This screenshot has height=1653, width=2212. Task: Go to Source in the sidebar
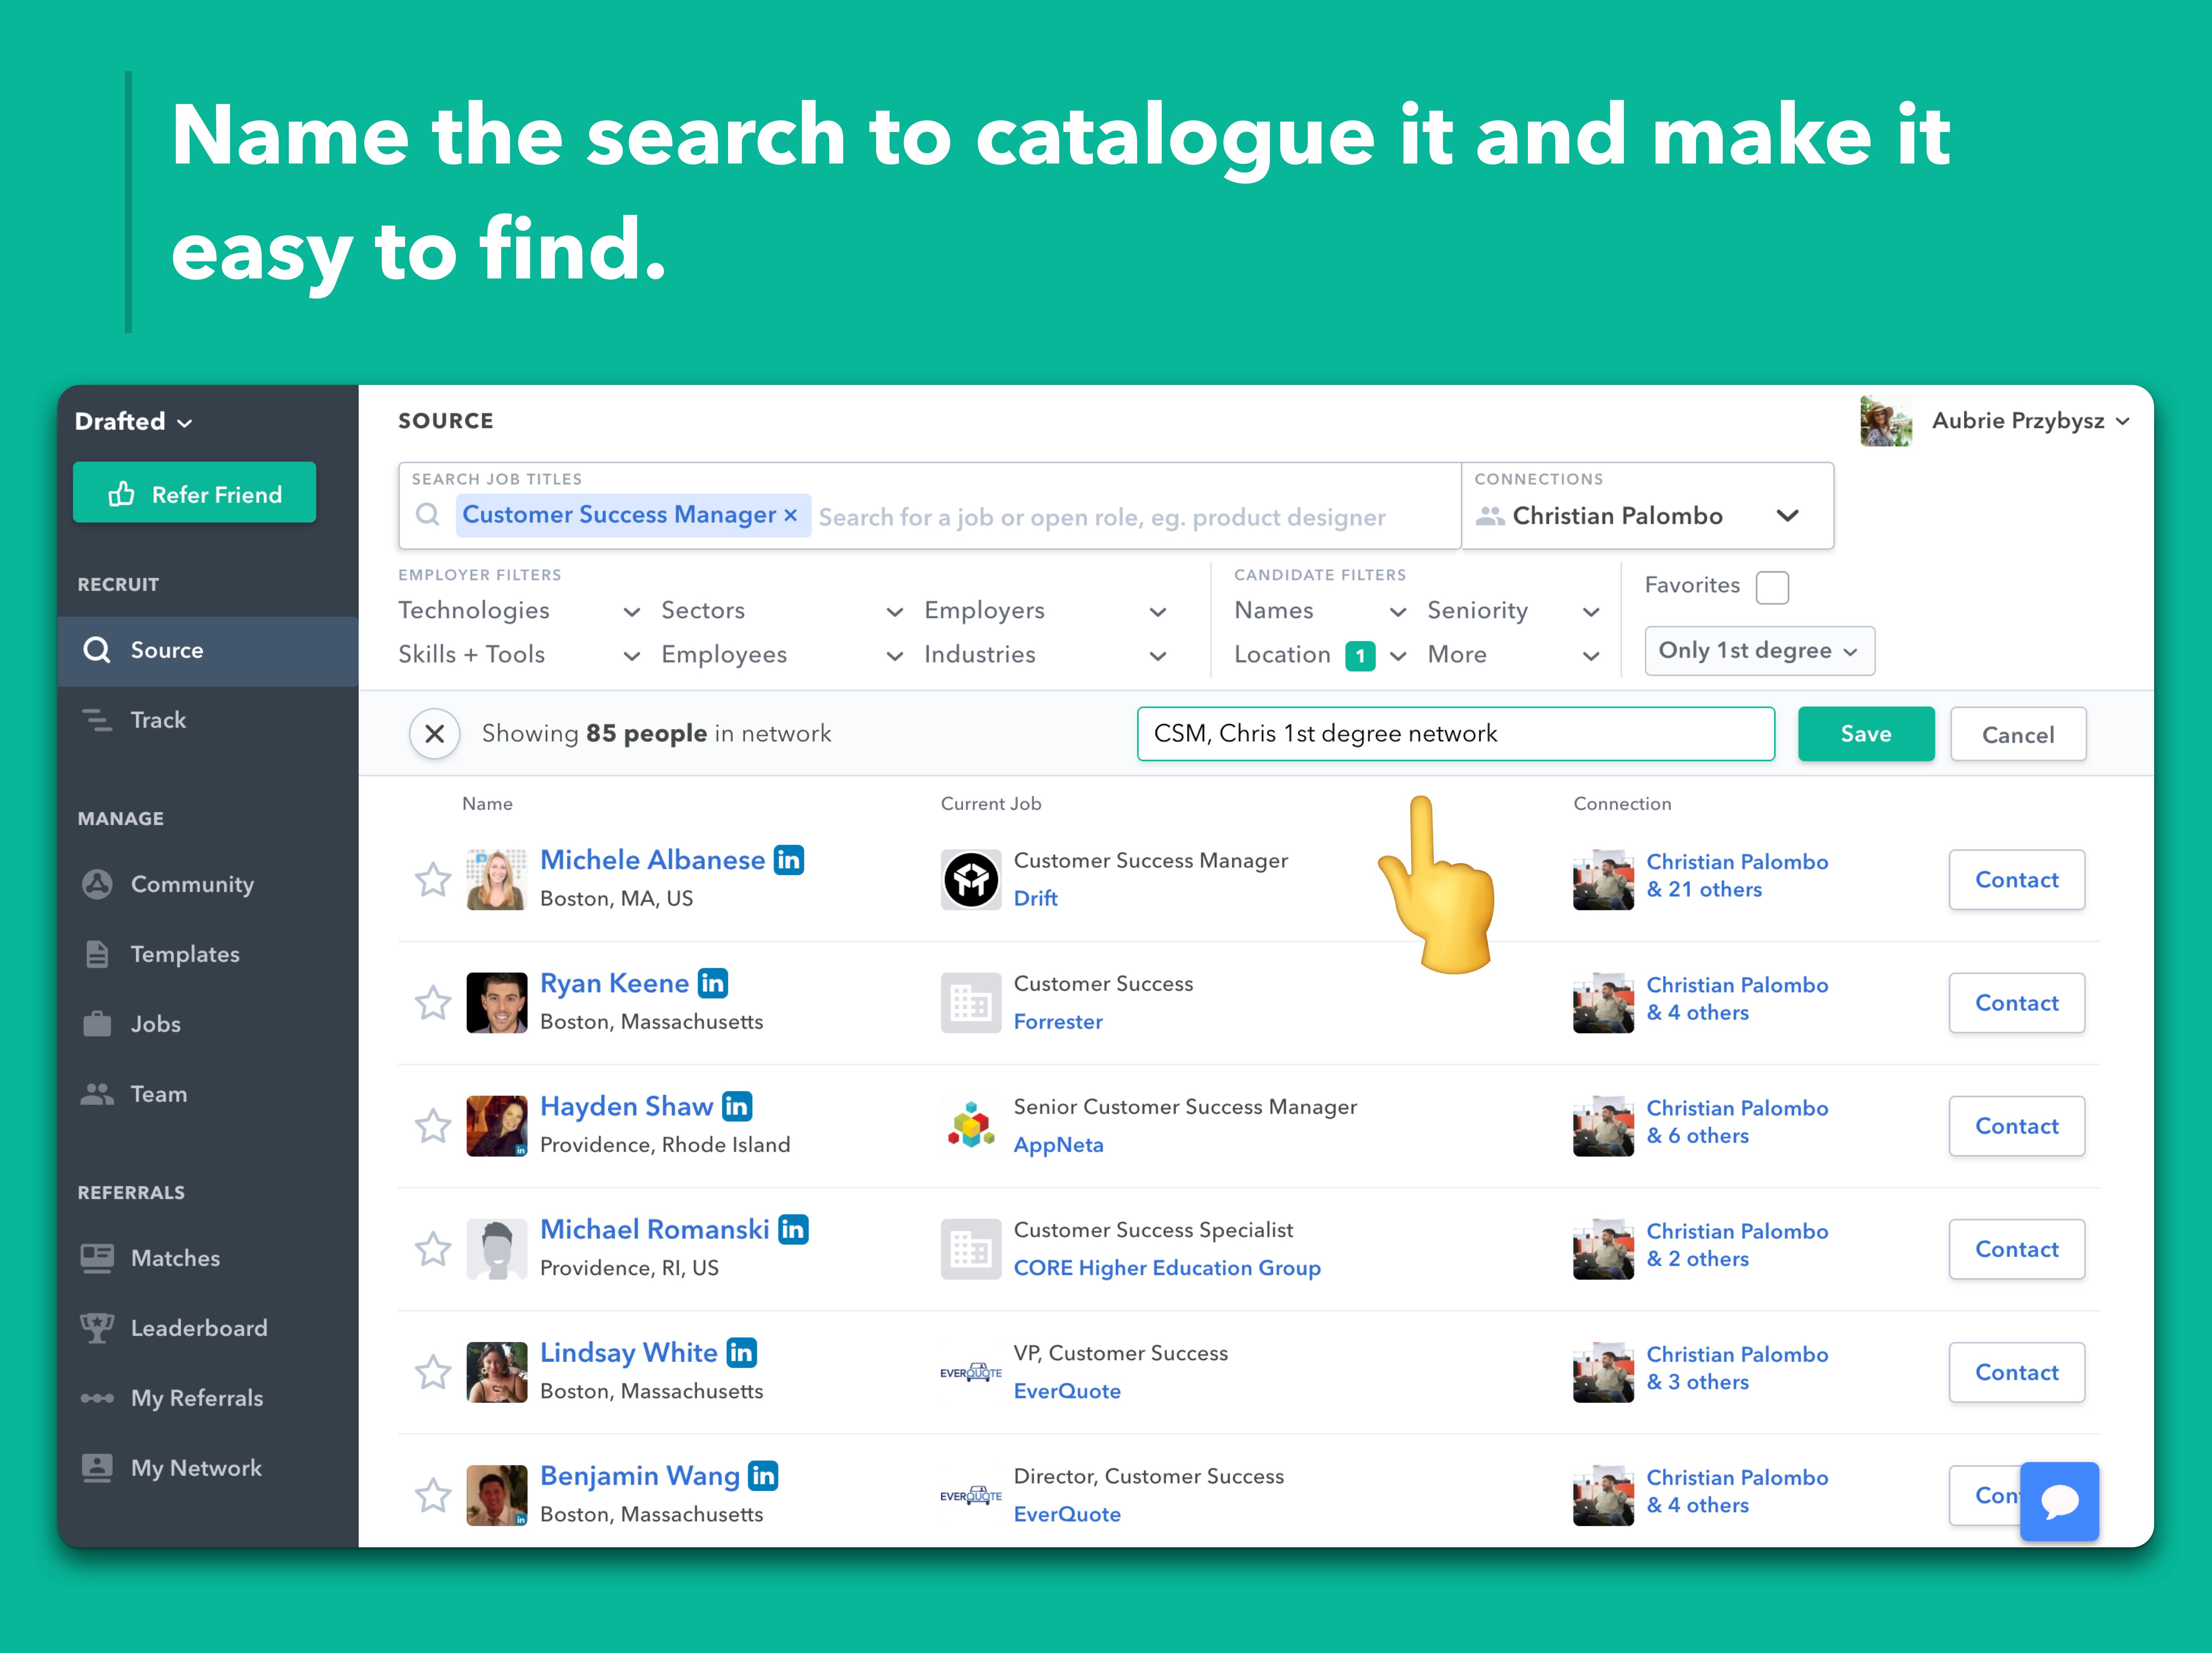tap(208, 651)
